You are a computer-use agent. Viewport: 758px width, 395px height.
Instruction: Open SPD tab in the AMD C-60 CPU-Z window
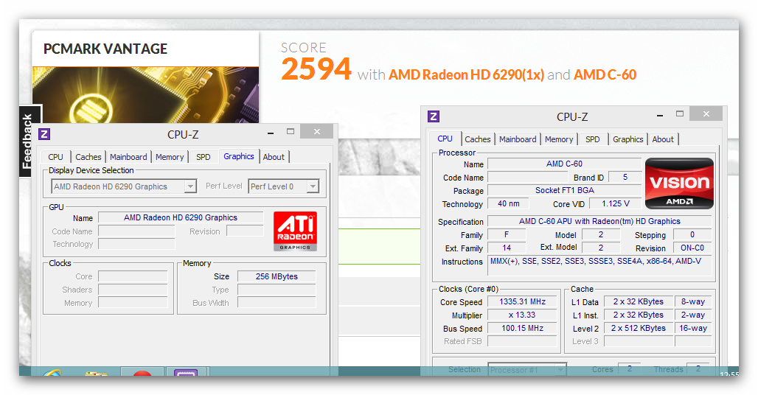593,139
